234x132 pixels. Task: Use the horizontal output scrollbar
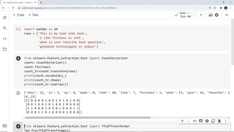click(88, 118)
